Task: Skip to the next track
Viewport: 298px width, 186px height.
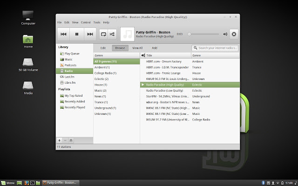Action: pos(90,34)
